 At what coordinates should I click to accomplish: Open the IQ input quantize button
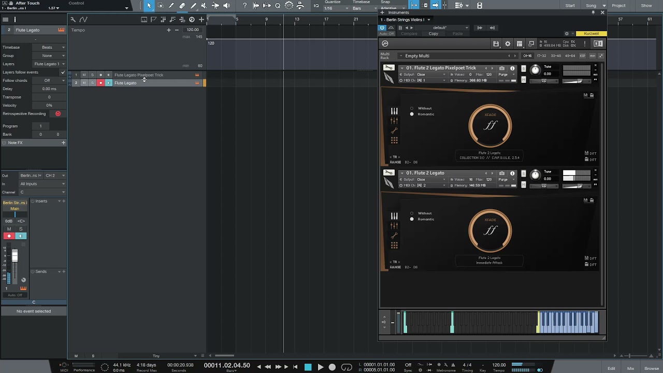(x=316, y=6)
